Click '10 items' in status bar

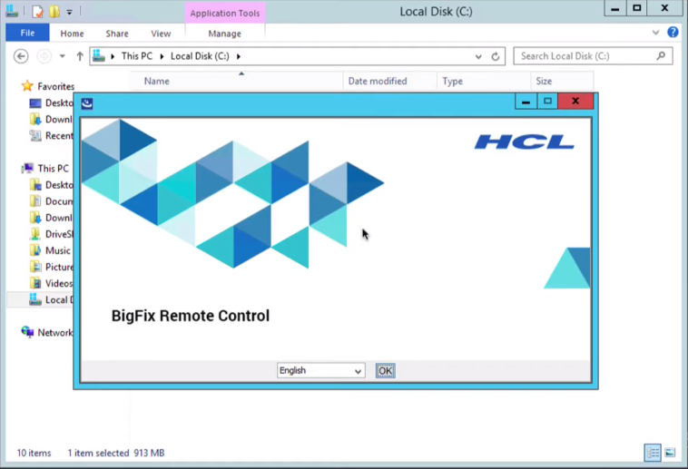click(x=34, y=453)
